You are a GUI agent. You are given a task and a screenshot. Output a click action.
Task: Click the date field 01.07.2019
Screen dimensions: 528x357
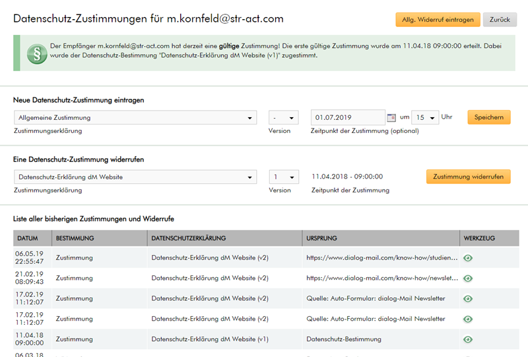click(x=348, y=117)
